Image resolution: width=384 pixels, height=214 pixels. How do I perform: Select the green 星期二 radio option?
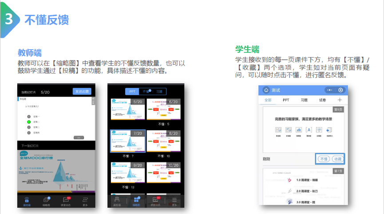pyautogui.click(x=29, y=122)
